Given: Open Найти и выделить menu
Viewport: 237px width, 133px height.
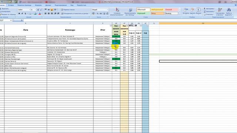Looking at the screenshot, I should (x=228, y=12).
